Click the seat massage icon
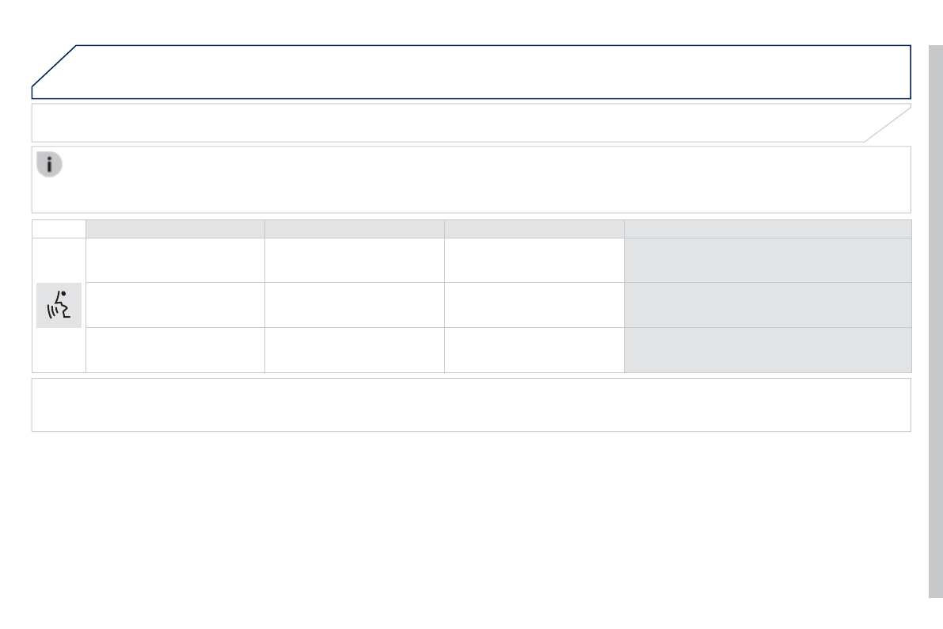Image resolution: width=943 pixels, height=629 pixels. 59,306
